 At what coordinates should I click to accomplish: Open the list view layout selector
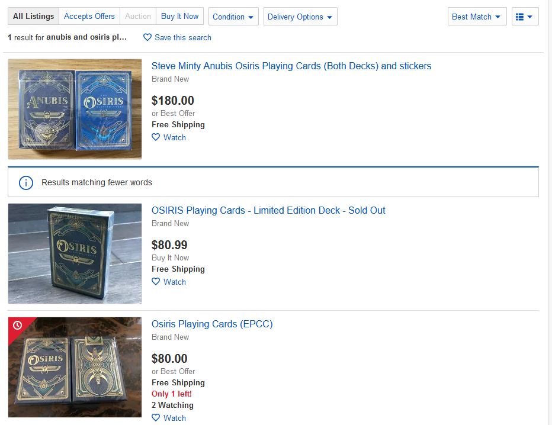coord(525,17)
